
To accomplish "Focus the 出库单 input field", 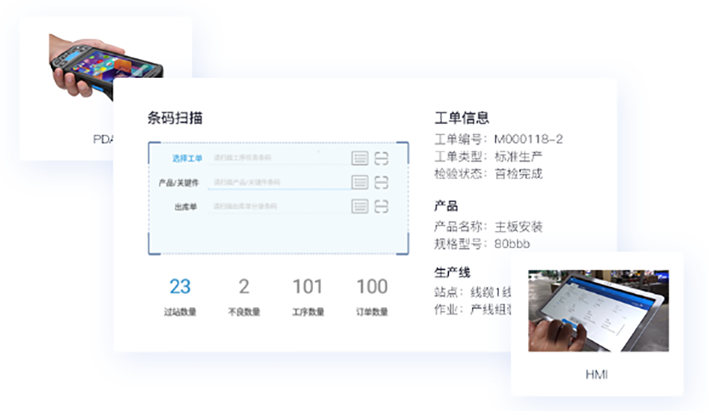I will tap(278, 207).
